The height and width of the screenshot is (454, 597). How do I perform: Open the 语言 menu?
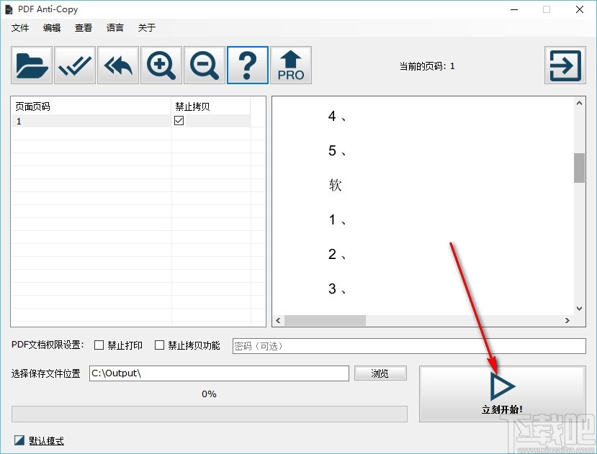[x=115, y=27]
